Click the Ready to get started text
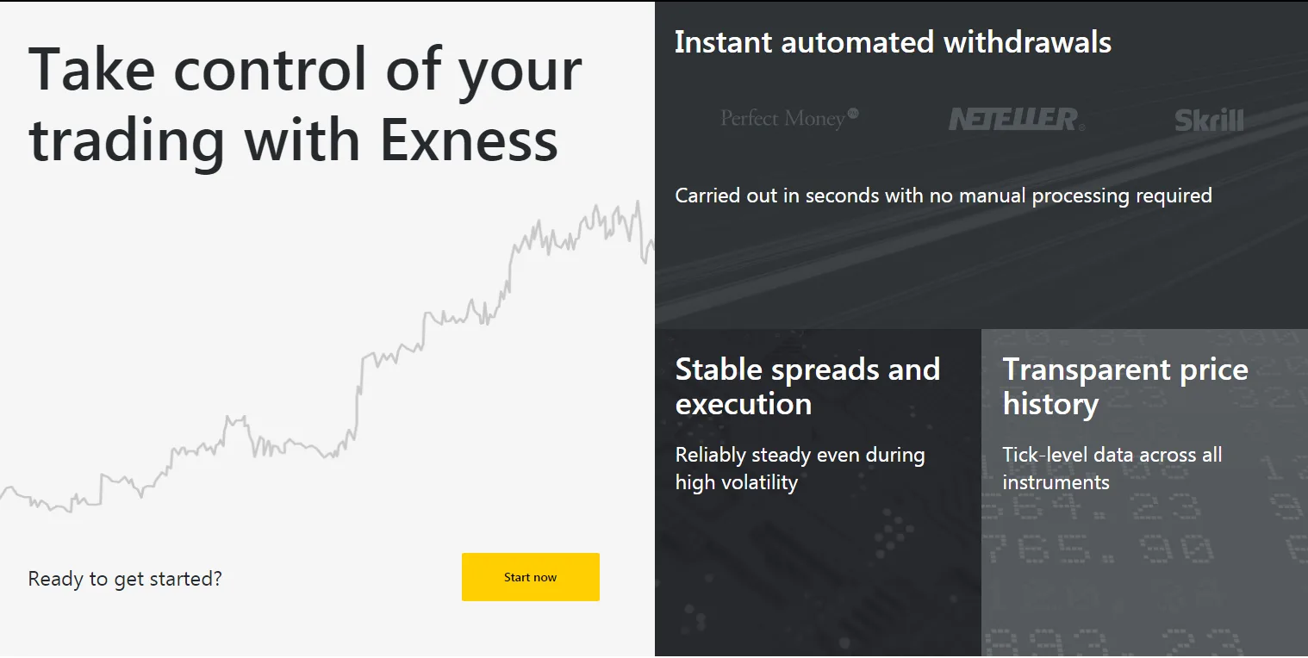1308x658 pixels. [x=125, y=578]
